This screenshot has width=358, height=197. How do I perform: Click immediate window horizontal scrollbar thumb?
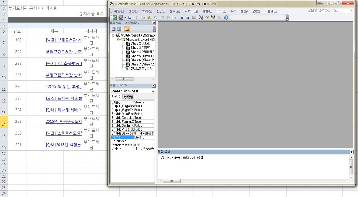(171, 181)
